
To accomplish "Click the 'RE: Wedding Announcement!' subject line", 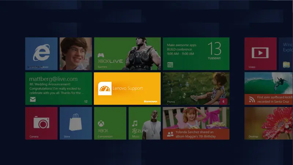I will [x=50, y=84].
